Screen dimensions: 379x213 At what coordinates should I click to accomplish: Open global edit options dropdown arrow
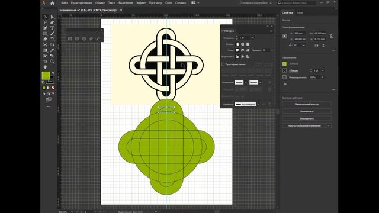coord(329,125)
